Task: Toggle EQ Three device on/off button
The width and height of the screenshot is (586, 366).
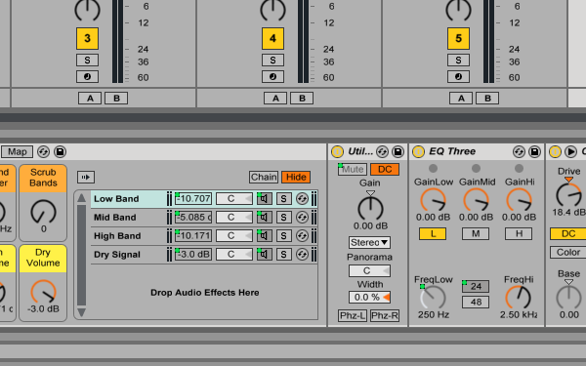Action: pos(418,151)
